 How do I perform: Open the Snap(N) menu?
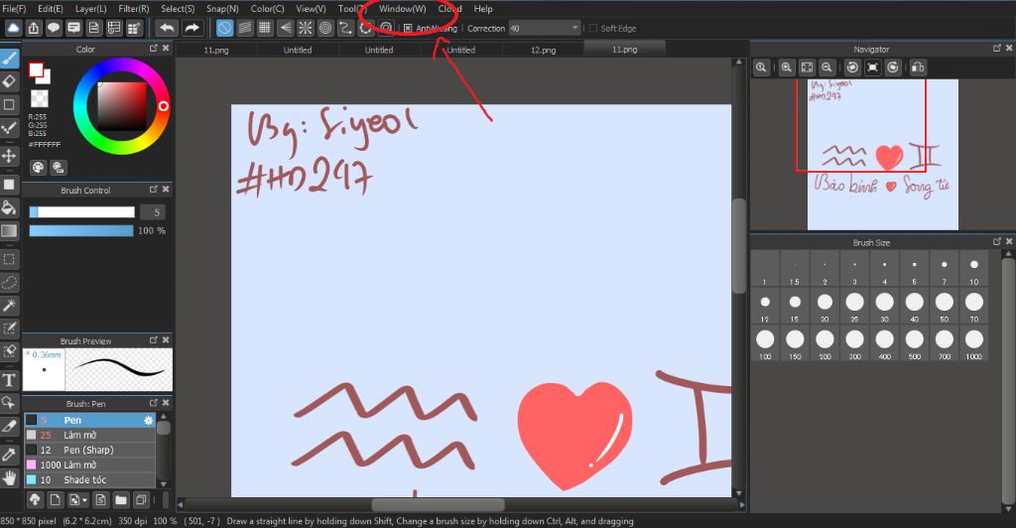coord(222,8)
